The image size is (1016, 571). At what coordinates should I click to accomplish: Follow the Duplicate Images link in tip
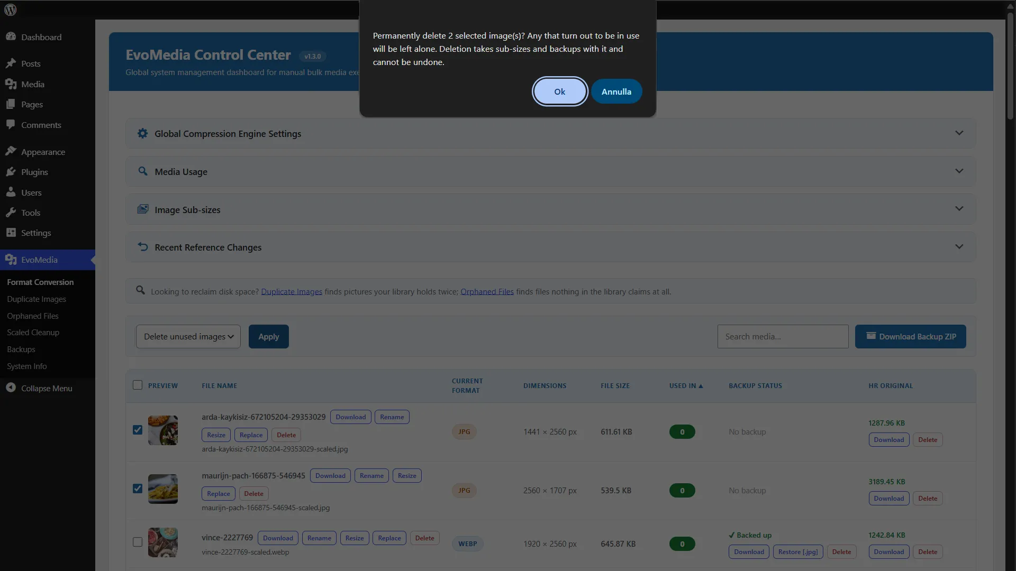click(292, 291)
